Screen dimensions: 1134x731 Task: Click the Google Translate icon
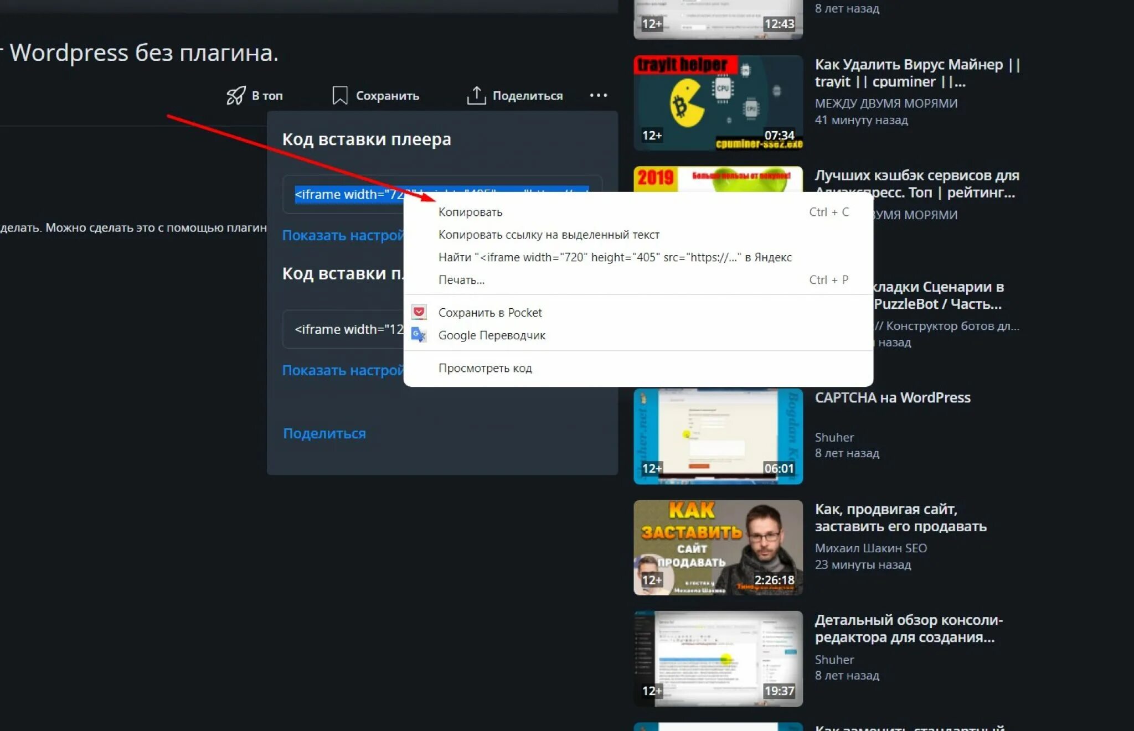coord(419,335)
